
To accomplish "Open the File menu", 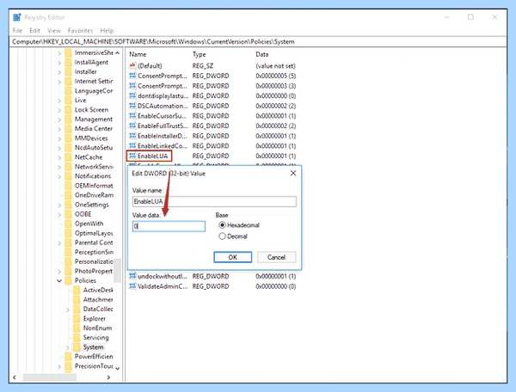I will tap(17, 31).
